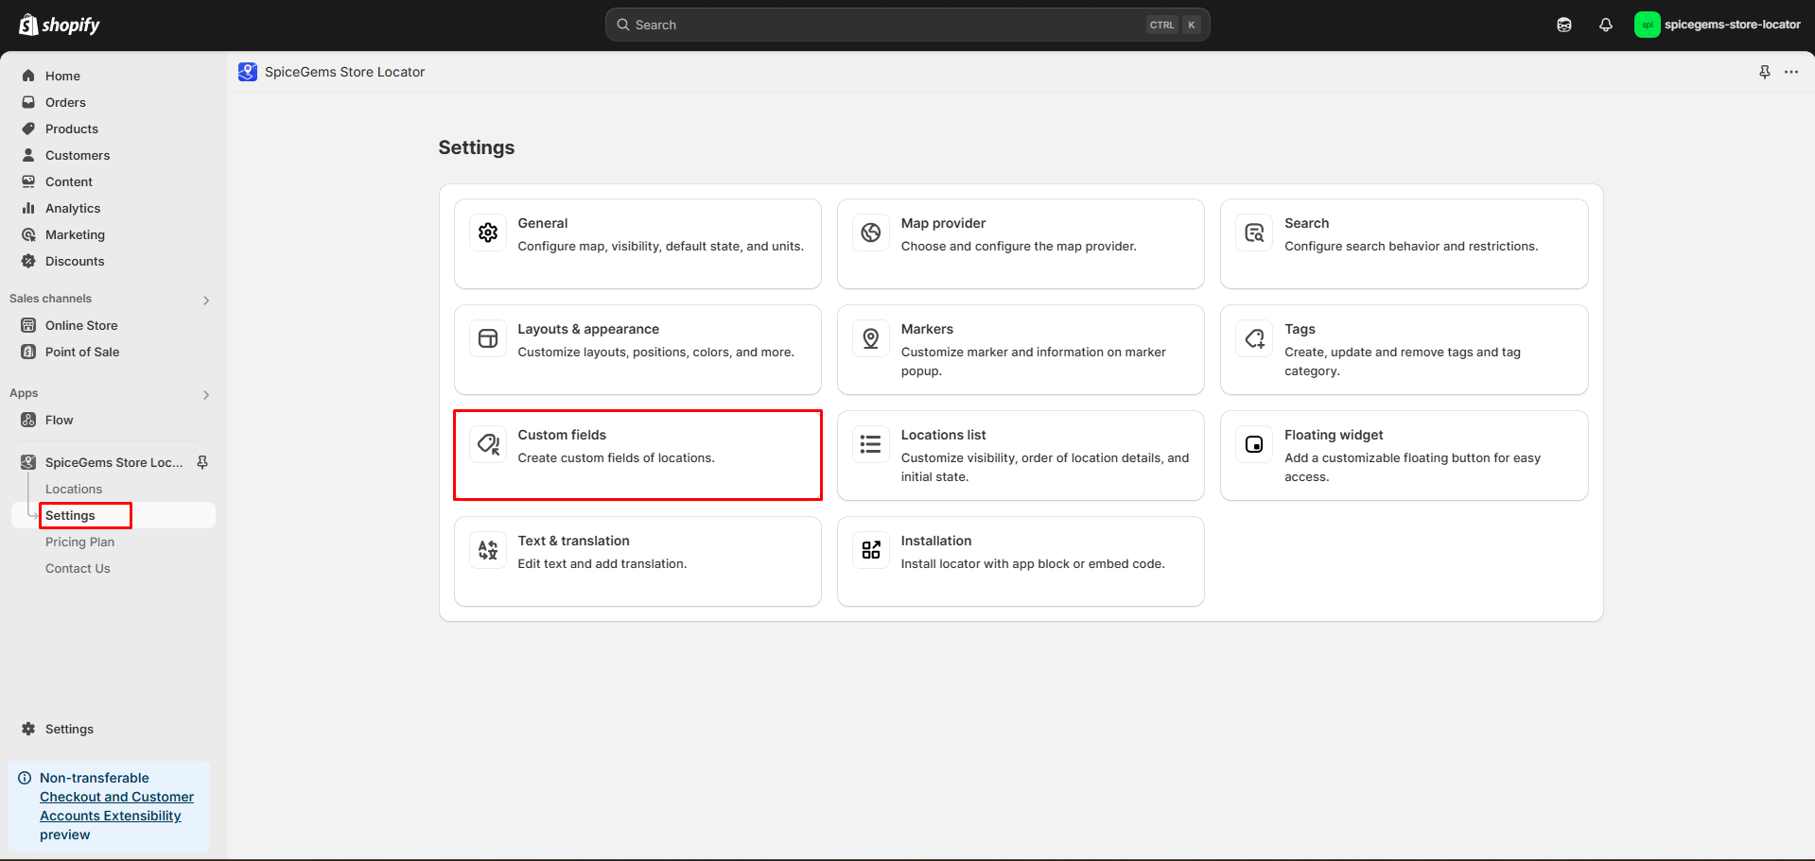Open the spicegems-store-locator account menu

click(1718, 26)
